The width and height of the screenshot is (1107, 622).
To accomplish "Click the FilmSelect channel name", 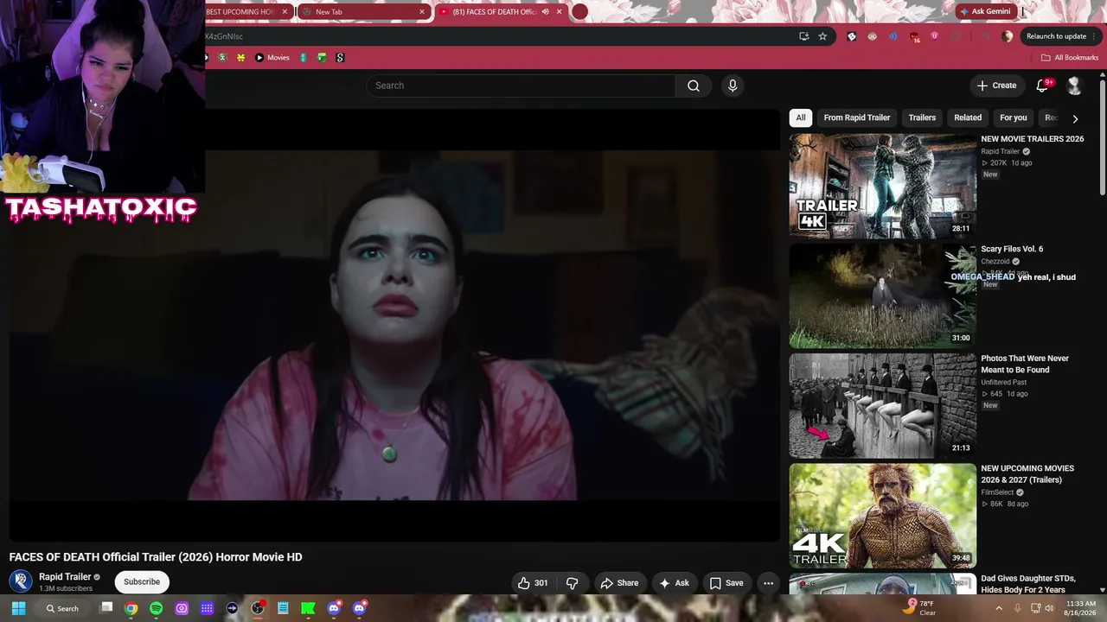I will pos(997,492).
